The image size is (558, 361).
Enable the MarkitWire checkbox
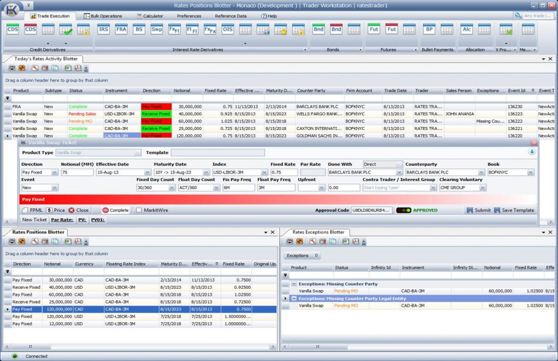pos(139,210)
